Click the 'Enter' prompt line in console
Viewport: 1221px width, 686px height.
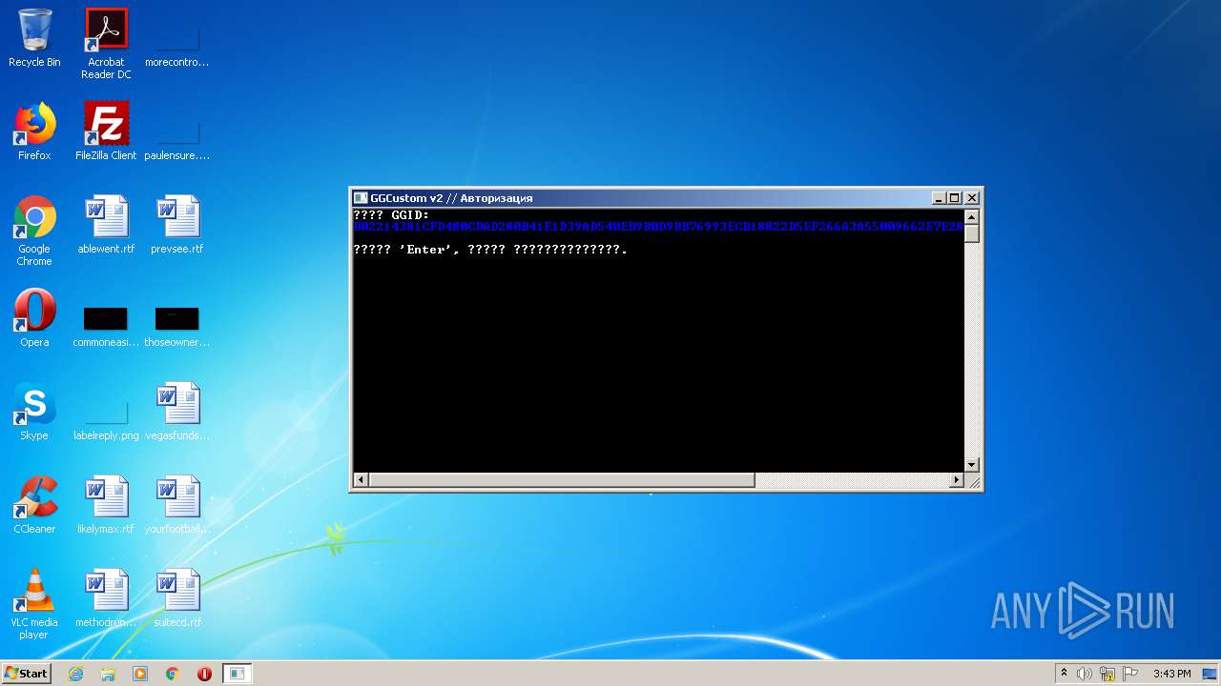pos(490,250)
